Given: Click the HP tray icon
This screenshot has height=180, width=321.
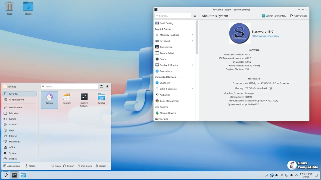Looking at the screenshot, I should pyautogui.click(x=272, y=175).
